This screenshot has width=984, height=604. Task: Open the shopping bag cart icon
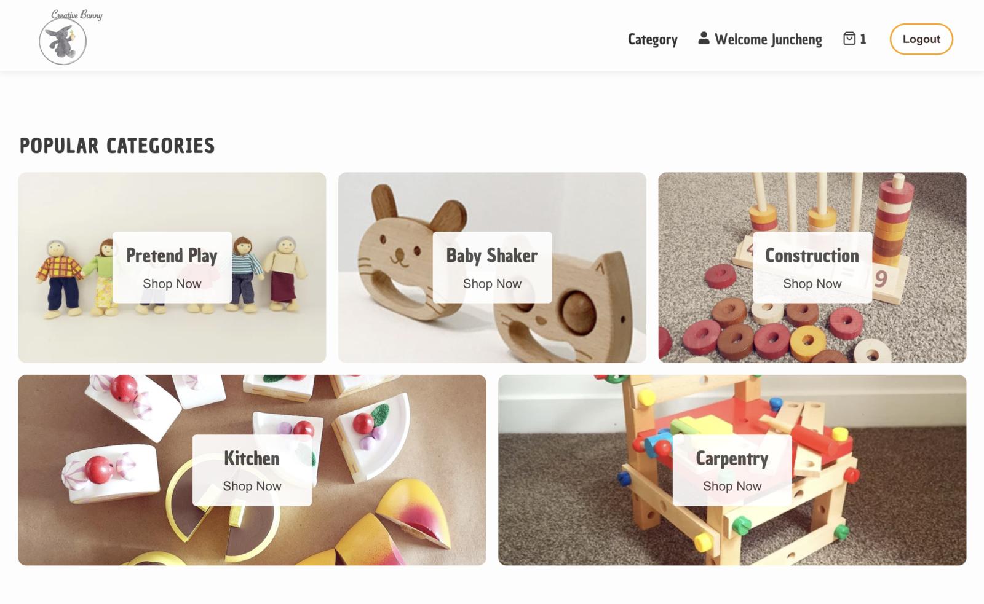click(849, 39)
